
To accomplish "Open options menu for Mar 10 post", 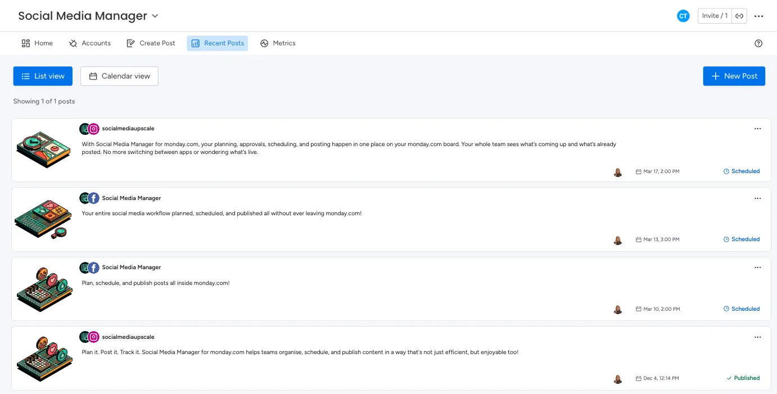I will tap(757, 268).
